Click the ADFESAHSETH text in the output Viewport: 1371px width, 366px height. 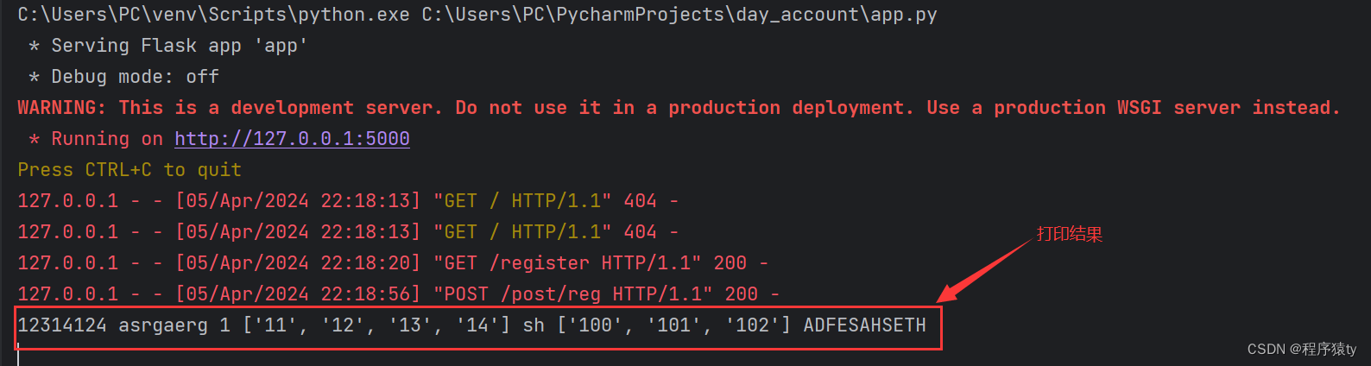pyautogui.click(x=864, y=325)
